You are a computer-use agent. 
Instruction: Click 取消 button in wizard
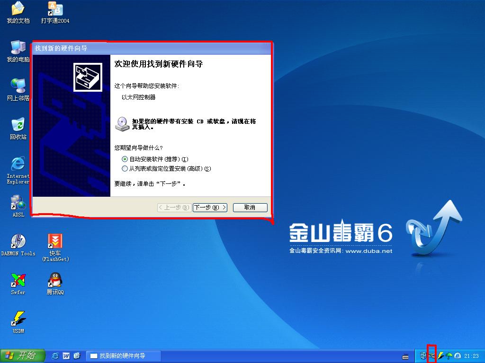click(250, 207)
